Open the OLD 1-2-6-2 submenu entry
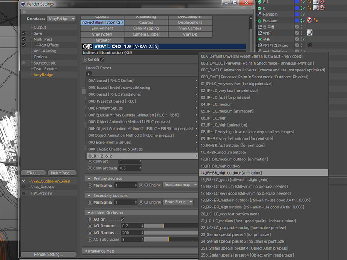The width and height of the screenshot is (347, 260). [x=142, y=156]
